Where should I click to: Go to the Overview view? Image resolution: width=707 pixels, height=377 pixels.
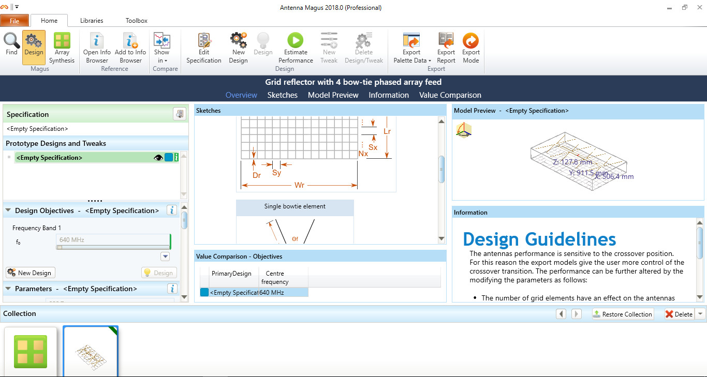(x=241, y=95)
